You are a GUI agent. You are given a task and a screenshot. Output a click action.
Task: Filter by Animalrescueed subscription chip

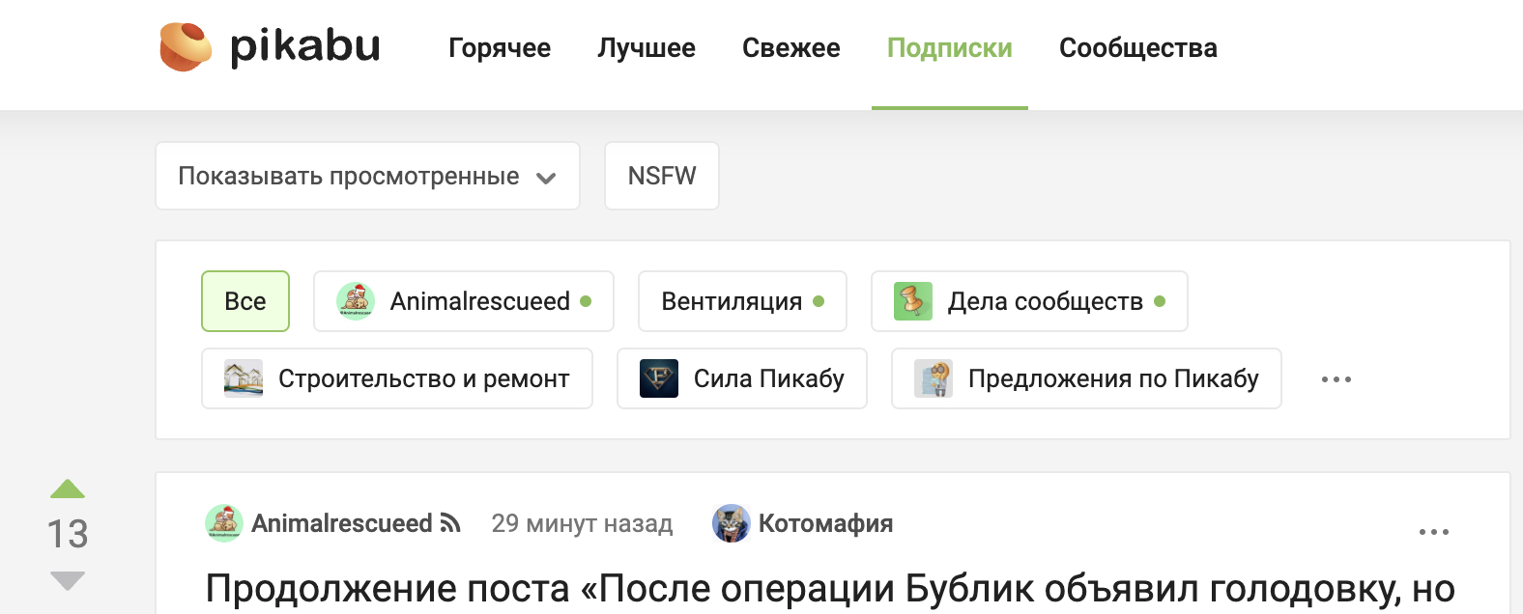pos(464,301)
